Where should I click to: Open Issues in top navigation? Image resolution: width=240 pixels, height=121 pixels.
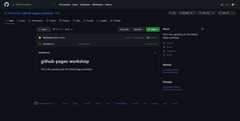point(75,5)
